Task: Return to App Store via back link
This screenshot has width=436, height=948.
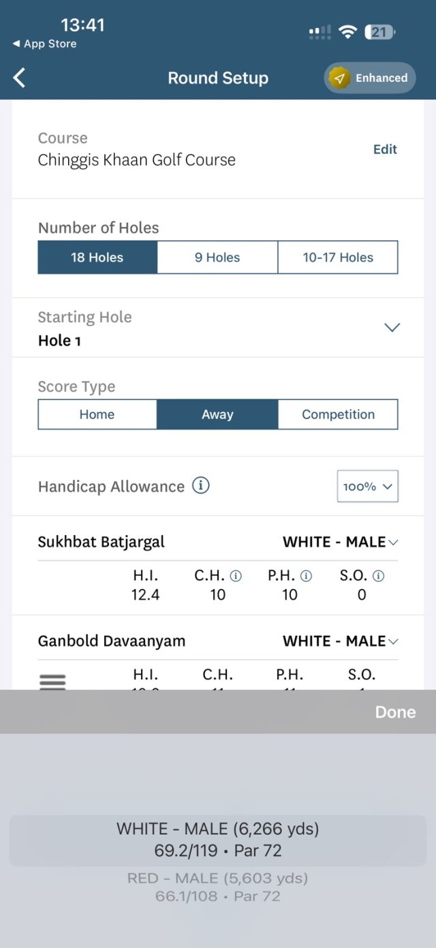Action: (x=44, y=44)
